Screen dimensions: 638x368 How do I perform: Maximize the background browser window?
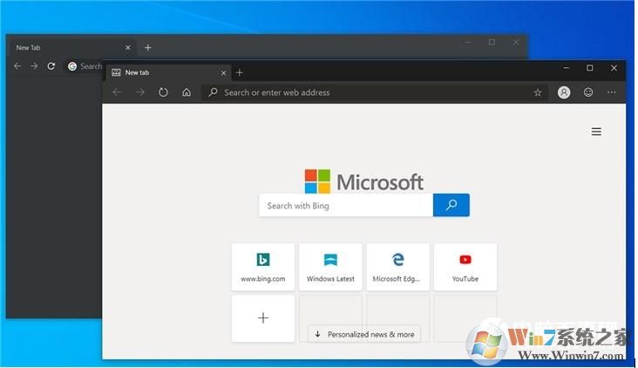point(492,43)
